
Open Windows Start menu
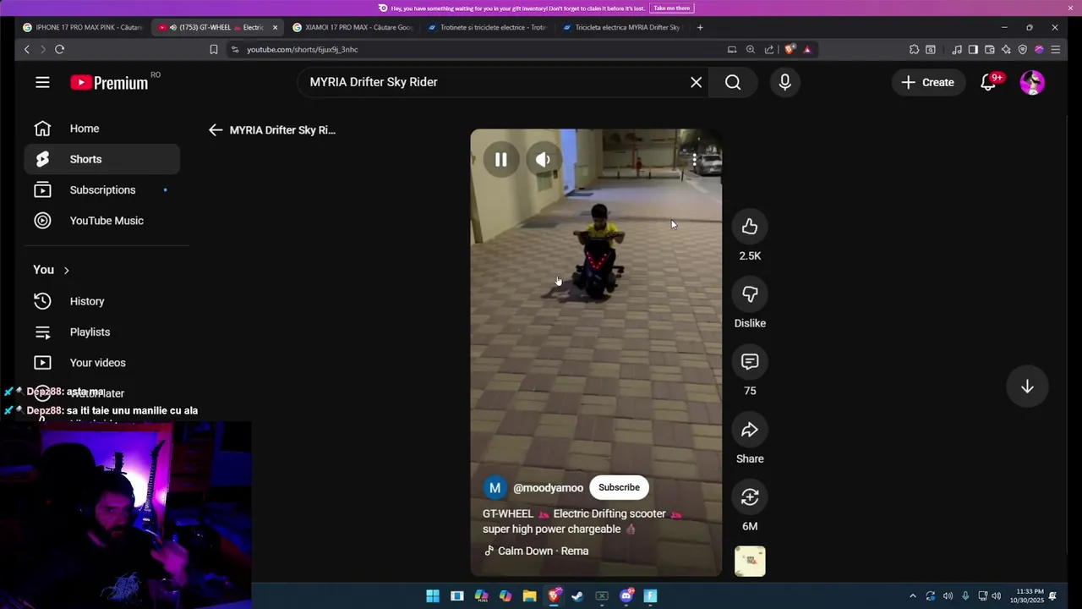(x=433, y=596)
